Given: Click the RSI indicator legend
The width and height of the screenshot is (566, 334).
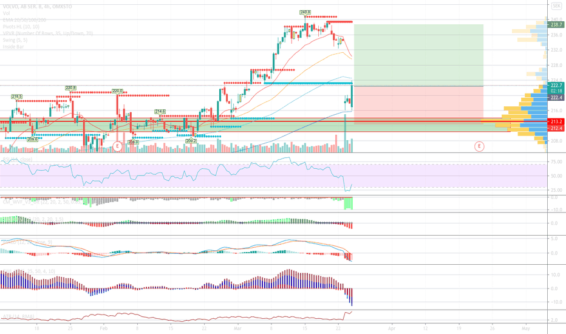Looking at the screenshot, I should pyautogui.click(x=18, y=159).
